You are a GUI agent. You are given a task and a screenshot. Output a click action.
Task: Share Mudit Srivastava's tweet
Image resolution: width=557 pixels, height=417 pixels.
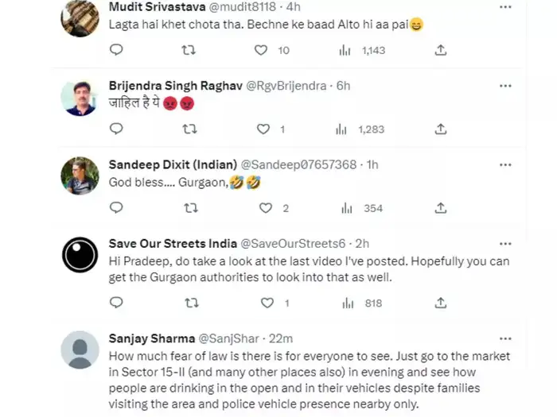441,50
